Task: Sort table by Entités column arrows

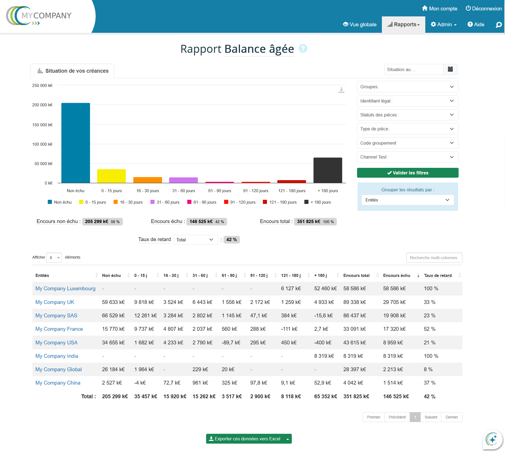Action: [96, 276]
